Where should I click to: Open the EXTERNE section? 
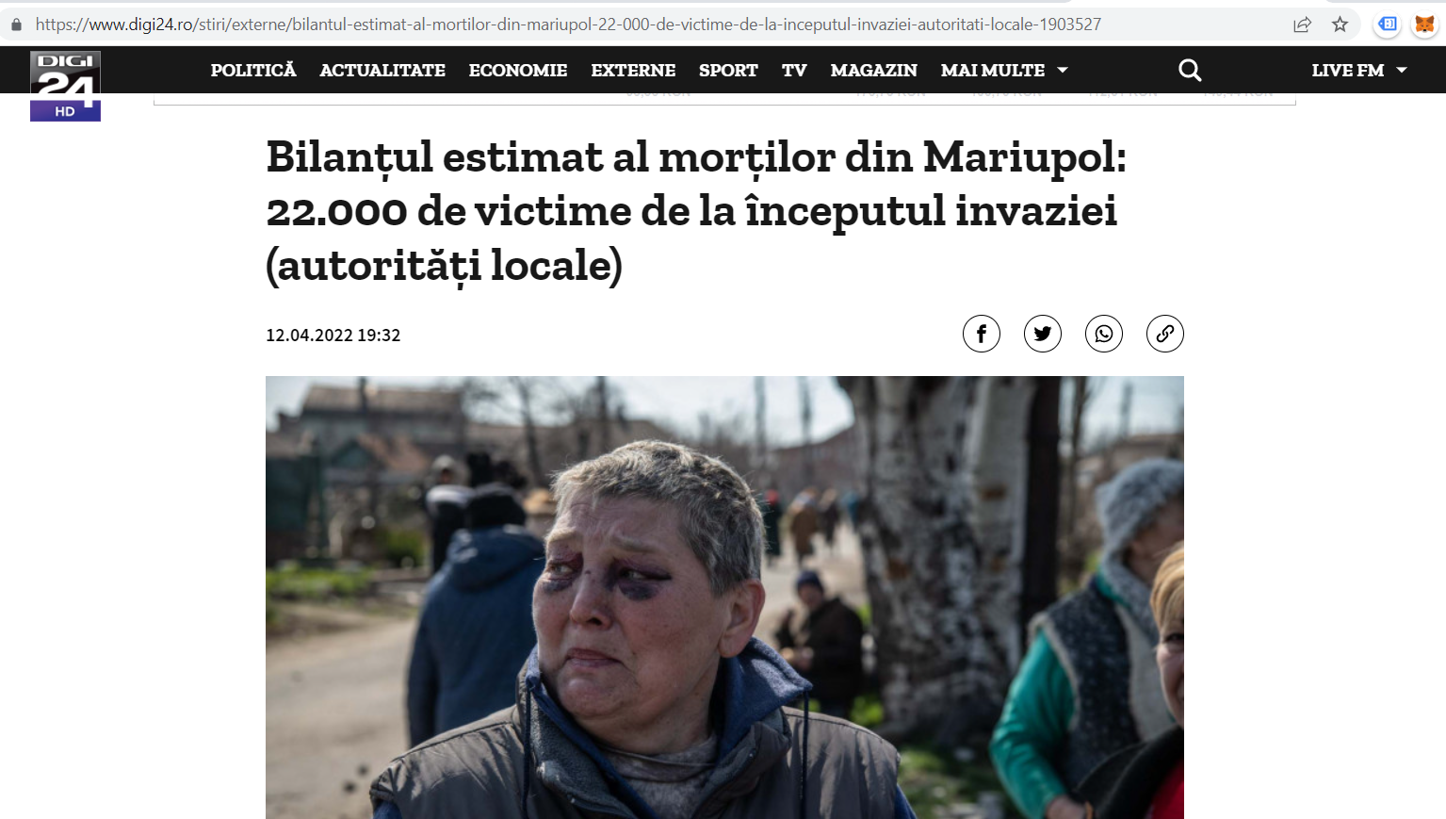click(633, 70)
